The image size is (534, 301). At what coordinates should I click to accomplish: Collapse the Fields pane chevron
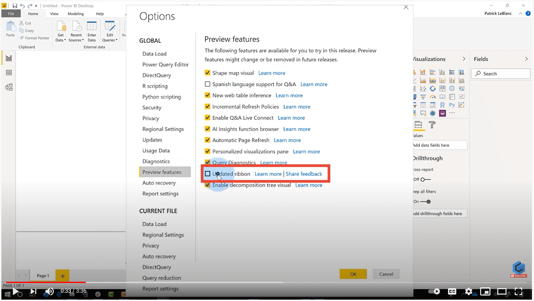coord(526,59)
